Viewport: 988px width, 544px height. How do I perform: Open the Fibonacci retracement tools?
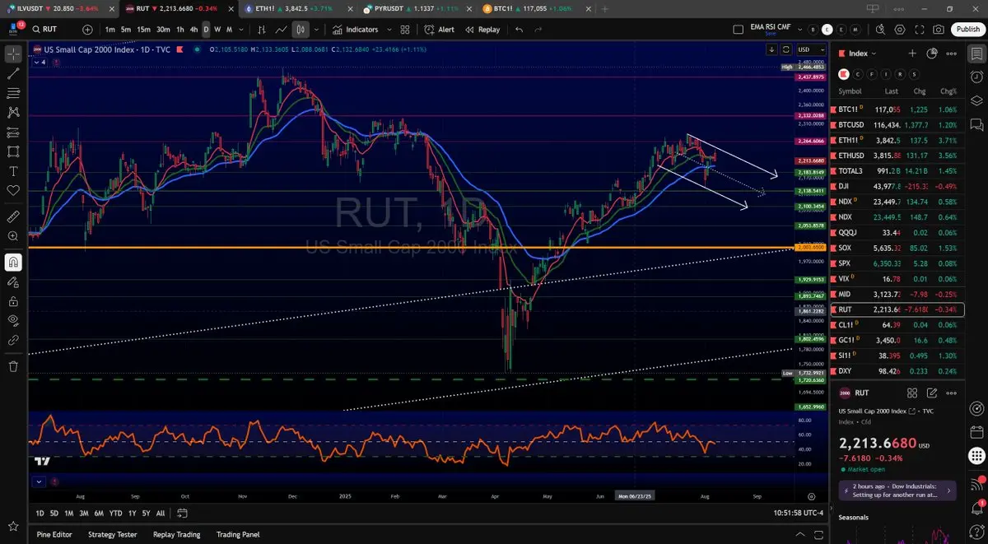pos(13,93)
